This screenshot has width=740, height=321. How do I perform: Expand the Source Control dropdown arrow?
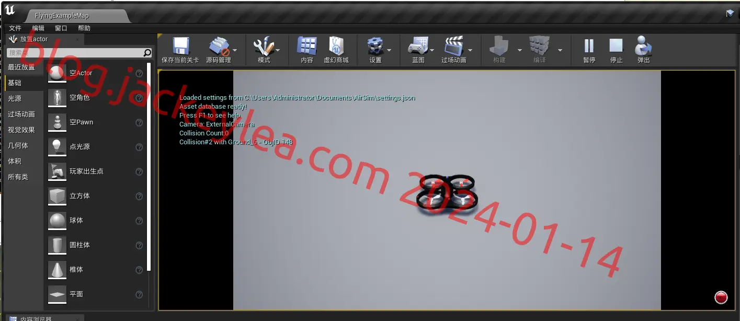(x=235, y=50)
